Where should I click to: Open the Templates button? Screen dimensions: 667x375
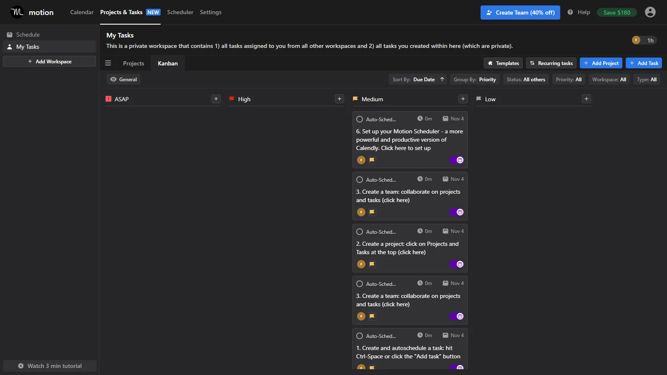[x=503, y=63]
